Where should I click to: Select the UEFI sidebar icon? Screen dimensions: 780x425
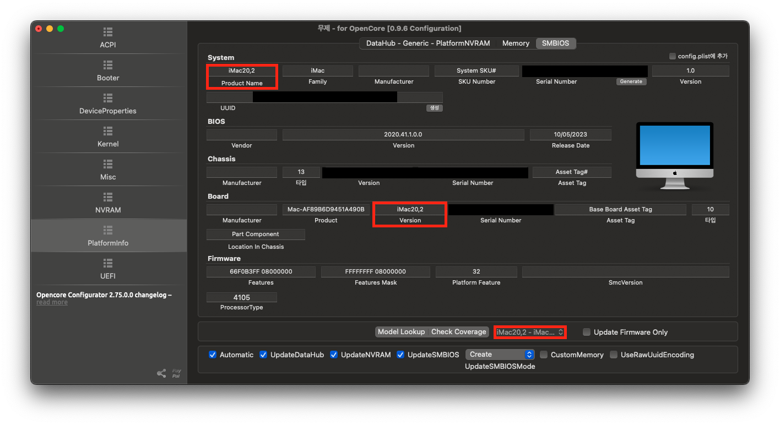pyautogui.click(x=108, y=263)
